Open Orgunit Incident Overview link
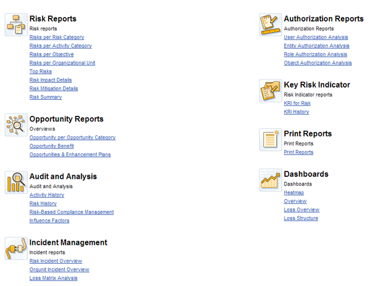Image resolution: width=370 pixels, height=286 pixels. (x=59, y=269)
